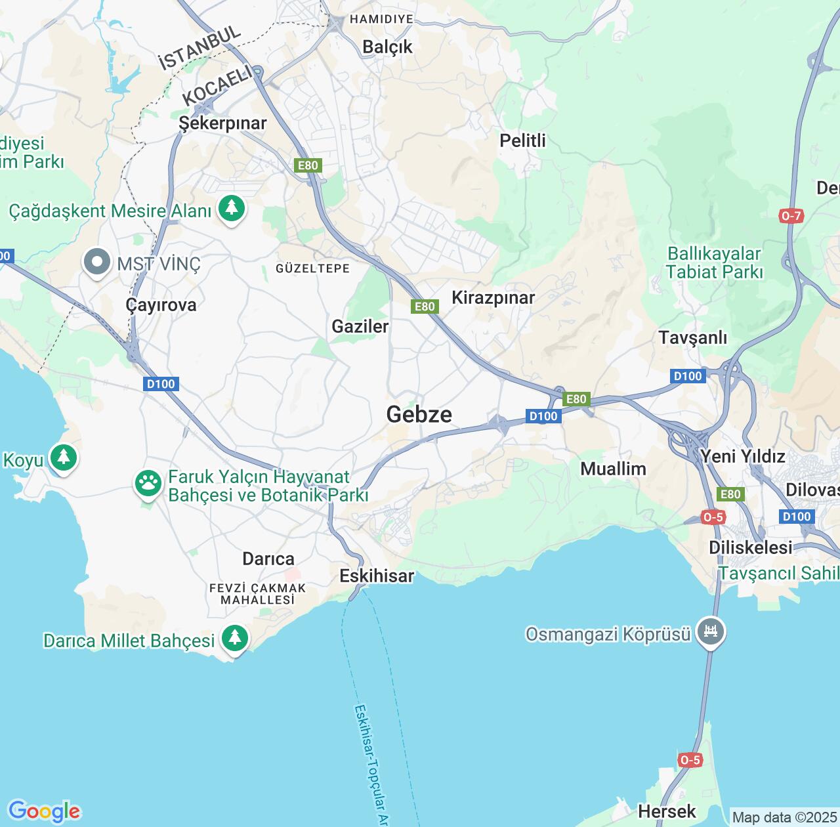
Task: Click the Tavşanlı place label
Action: [693, 338]
